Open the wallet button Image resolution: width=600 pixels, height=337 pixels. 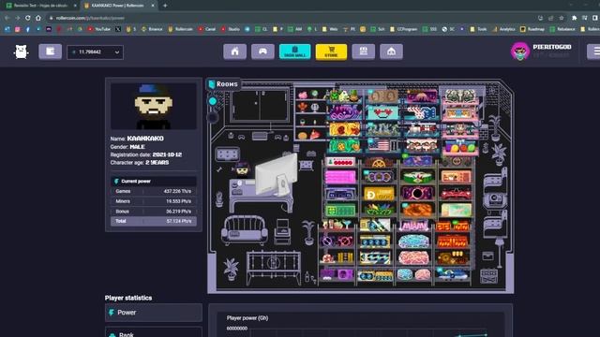click(50, 51)
